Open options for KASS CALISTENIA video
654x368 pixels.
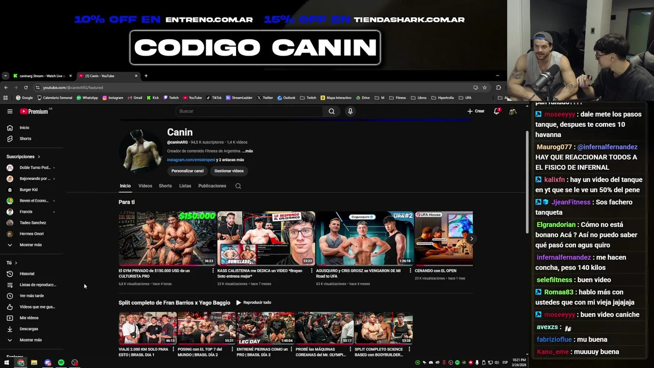point(312,271)
